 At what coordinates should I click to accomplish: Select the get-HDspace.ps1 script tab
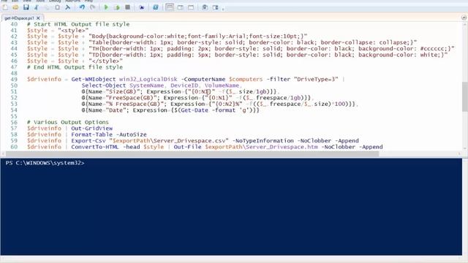pos(19,18)
